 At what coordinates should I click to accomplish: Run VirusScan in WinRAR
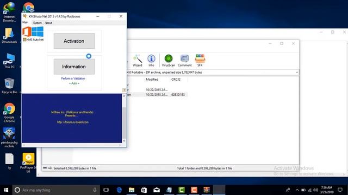pos(169,60)
